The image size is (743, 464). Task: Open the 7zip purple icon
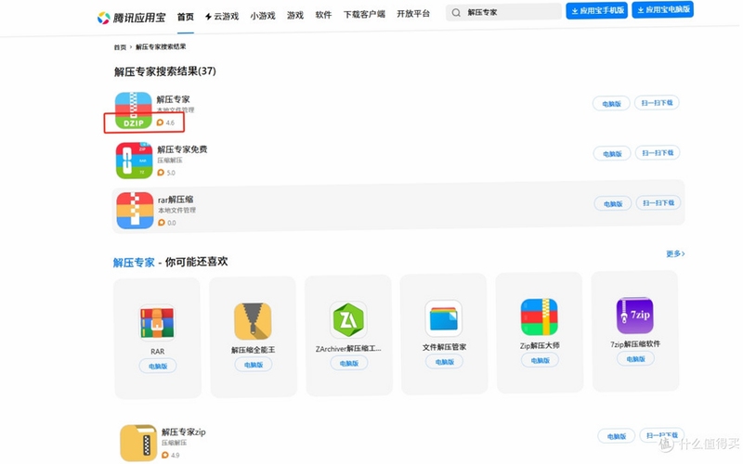pyautogui.click(x=635, y=316)
